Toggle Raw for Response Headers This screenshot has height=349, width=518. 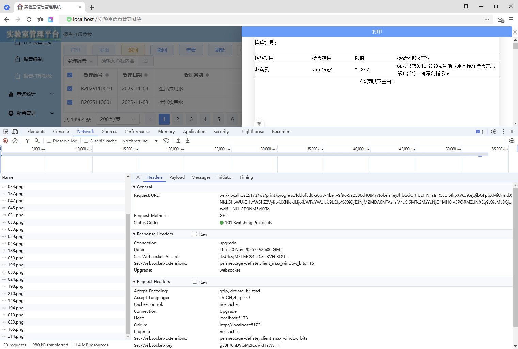[x=195, y=234]
